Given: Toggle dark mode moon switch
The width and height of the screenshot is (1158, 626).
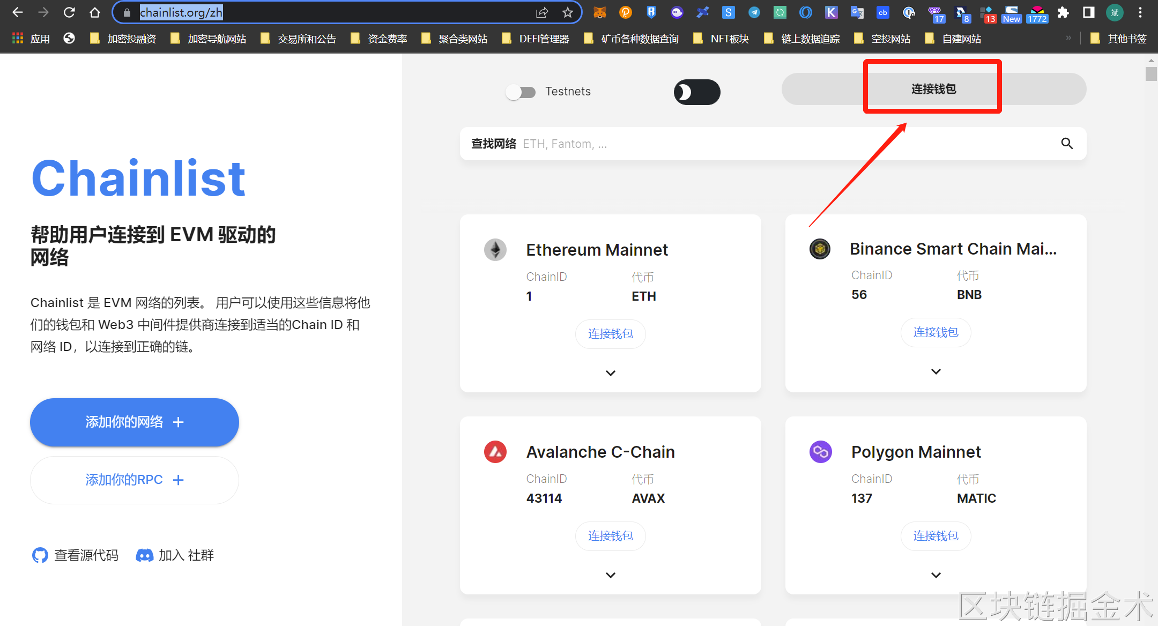Looking at the screenshot, I should click(x=696, y=92).
